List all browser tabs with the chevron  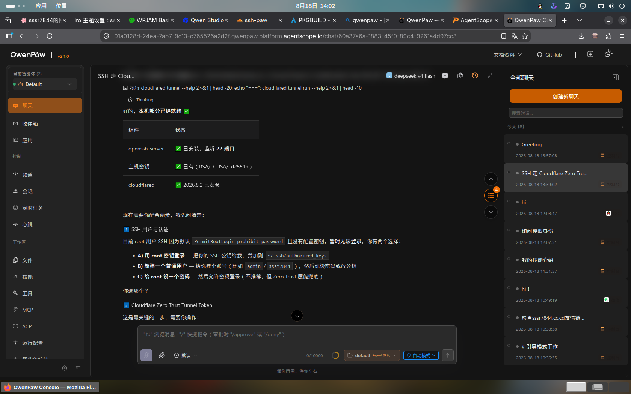click(x=580, y=20)
